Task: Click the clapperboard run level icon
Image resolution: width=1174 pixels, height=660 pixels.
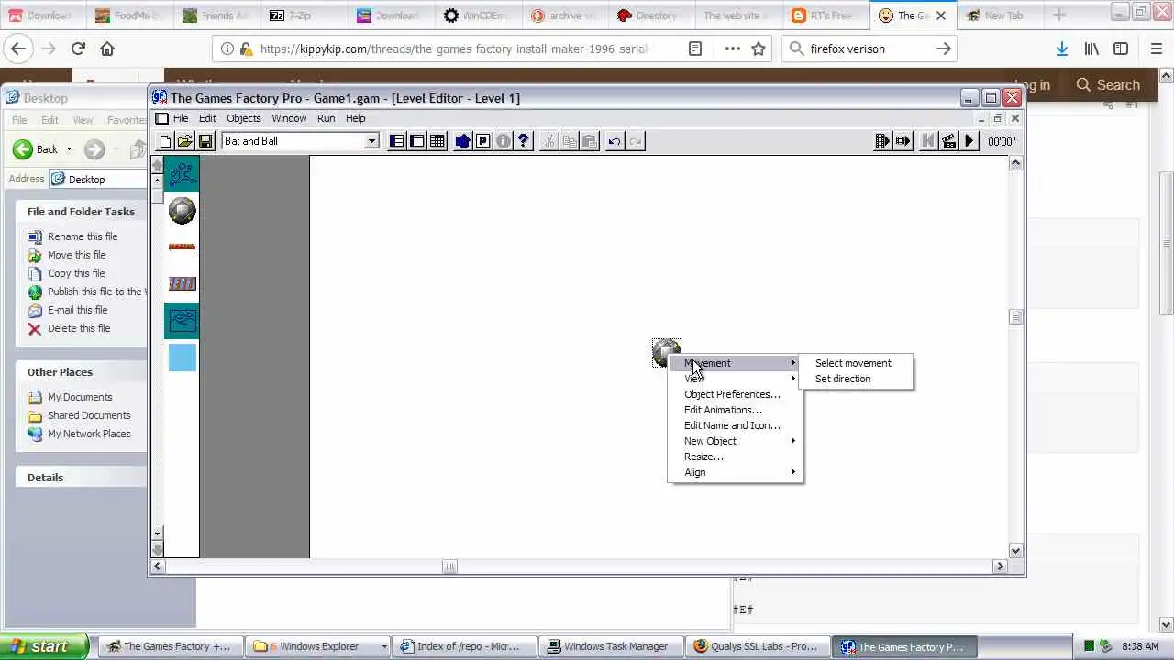Action: click(949, 141)
